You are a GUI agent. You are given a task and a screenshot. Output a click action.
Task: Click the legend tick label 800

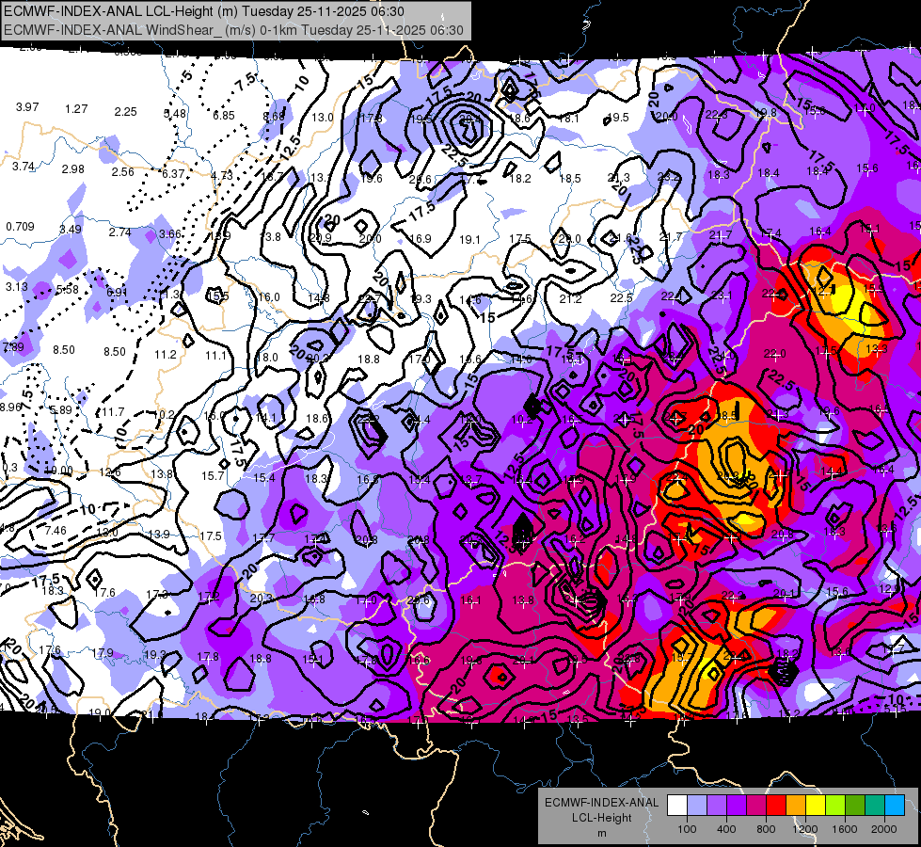[x=766, y=829]
